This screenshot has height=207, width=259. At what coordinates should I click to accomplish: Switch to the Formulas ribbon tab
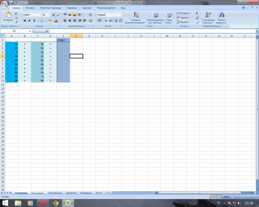click(x=72, y=8)
